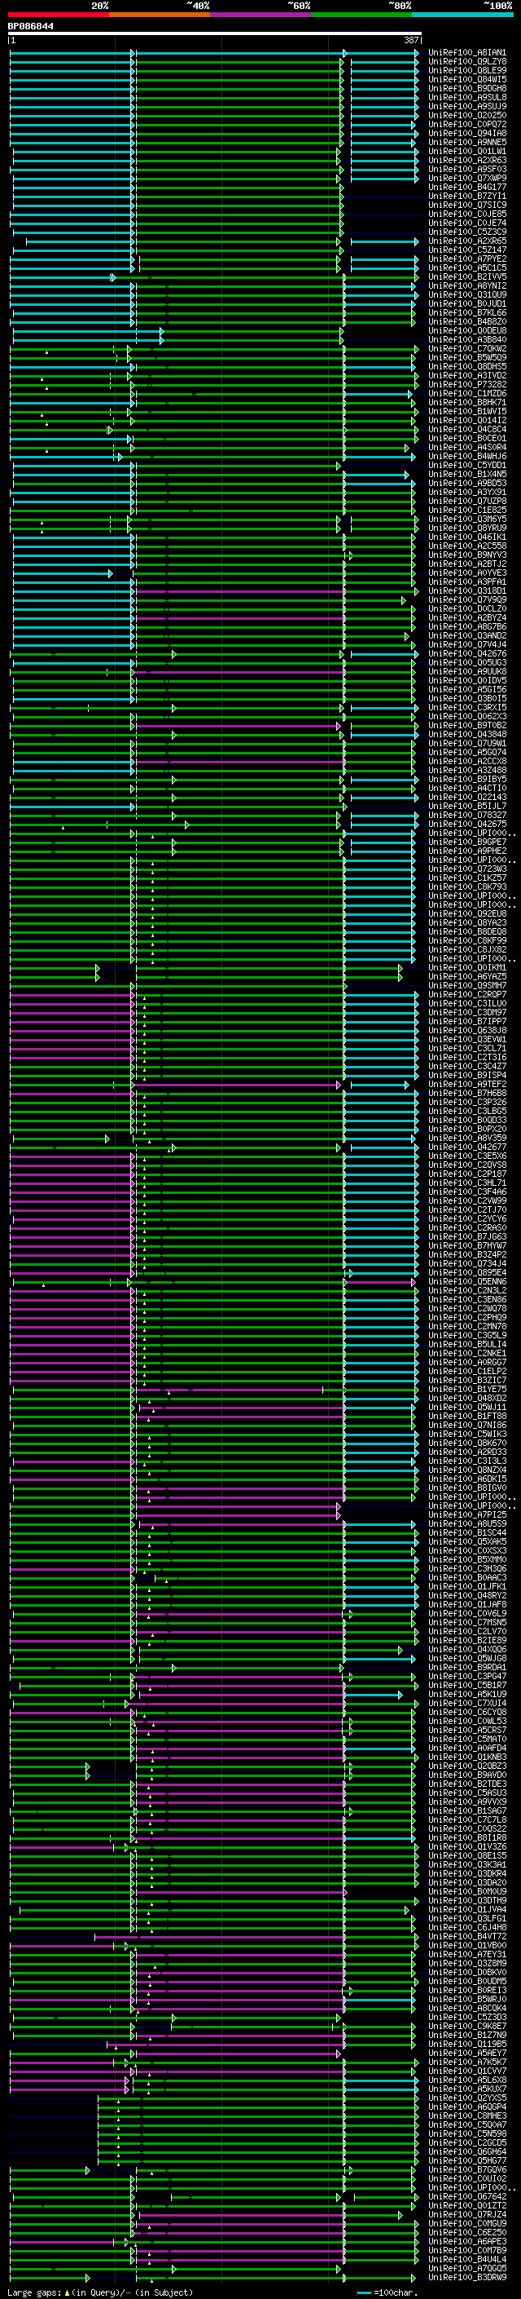
Task: Select the UniRef100_C0JE85 label
Action: click(x=467, y=214)
